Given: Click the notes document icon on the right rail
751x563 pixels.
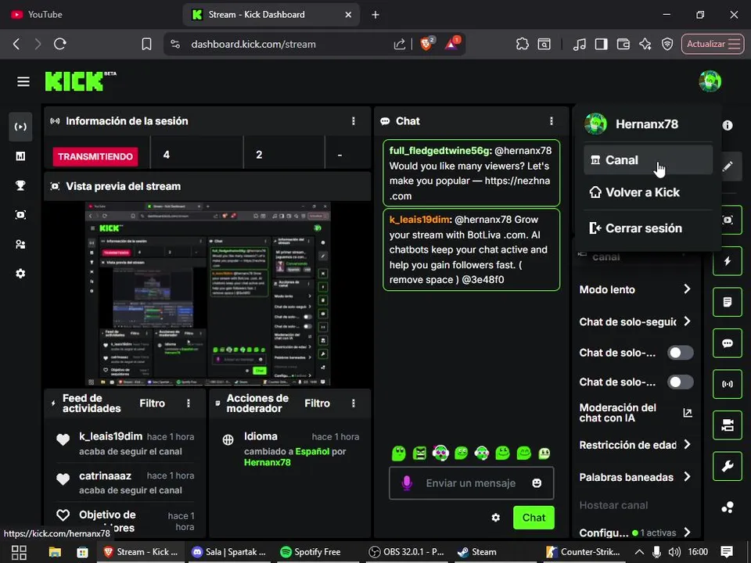Looking at the screenshot, I should (728, 302).
